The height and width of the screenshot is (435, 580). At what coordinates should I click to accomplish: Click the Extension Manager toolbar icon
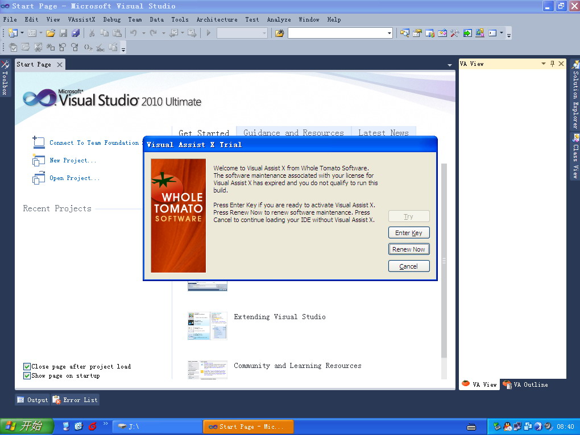click(x=480, y=34)
